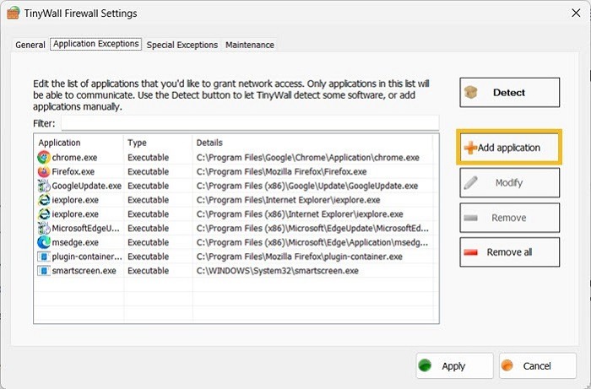Click the GoogleUpdate.exe icon
Image resolution: width=591 pixels, height=389 pixels.
pyautogui.click(x=44, y=186)
